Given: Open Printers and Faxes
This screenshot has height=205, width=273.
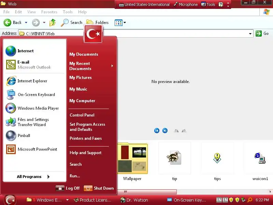Looking at the screenshot, I should tap(86, 138).
